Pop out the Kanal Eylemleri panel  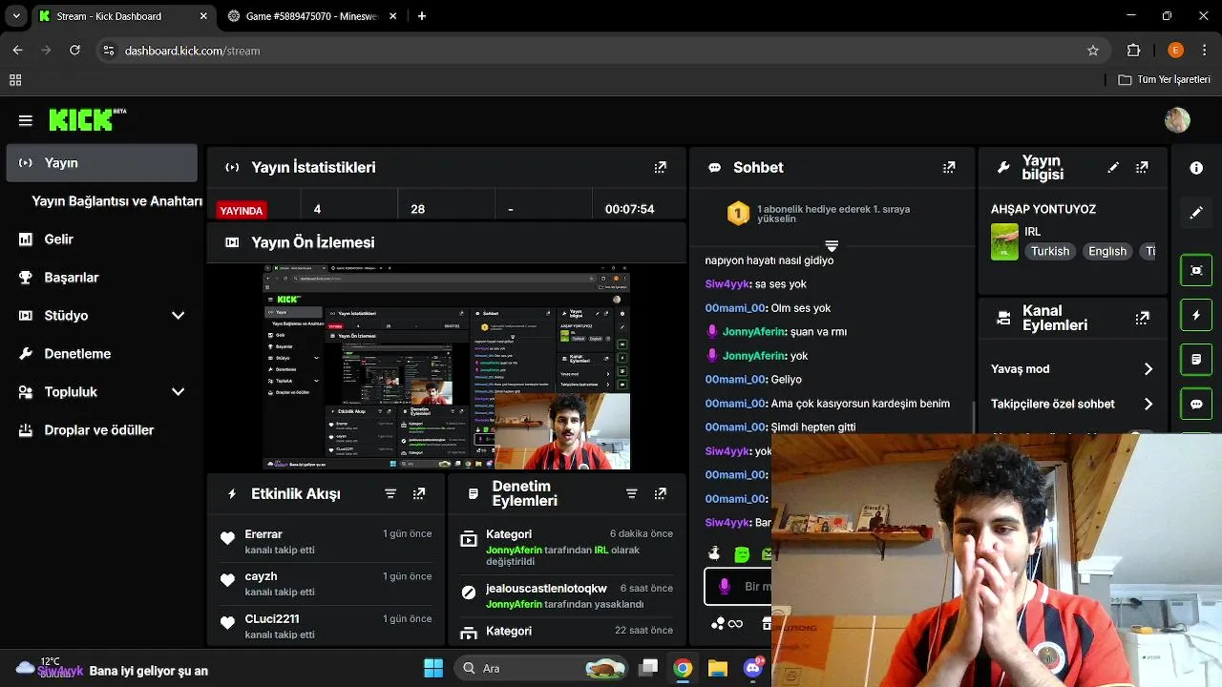[1142, 318]
